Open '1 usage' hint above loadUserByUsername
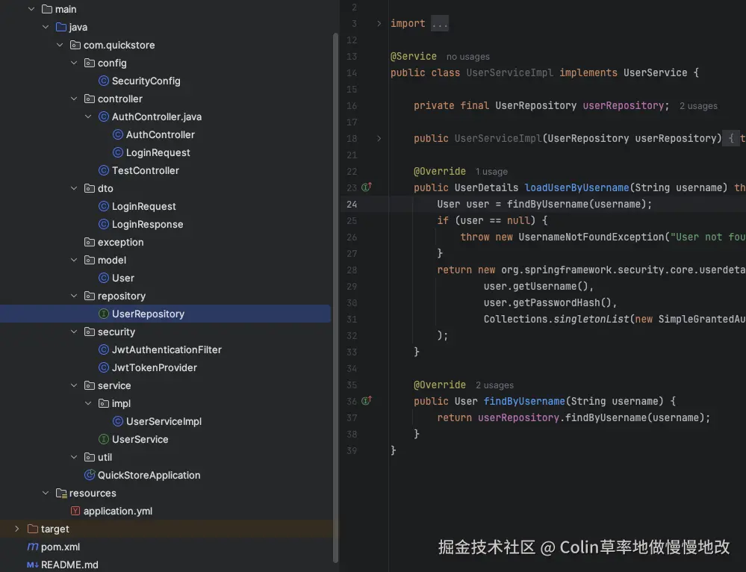Viewport: 746px width, 572px height. coord(491,171)
